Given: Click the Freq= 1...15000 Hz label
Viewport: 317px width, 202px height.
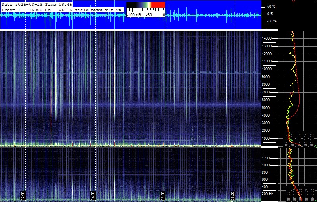Looking at the screenshot, I should [26, 9].
